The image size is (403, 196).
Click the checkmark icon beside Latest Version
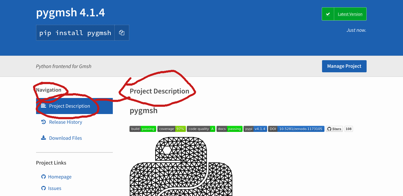coord(328,14)
